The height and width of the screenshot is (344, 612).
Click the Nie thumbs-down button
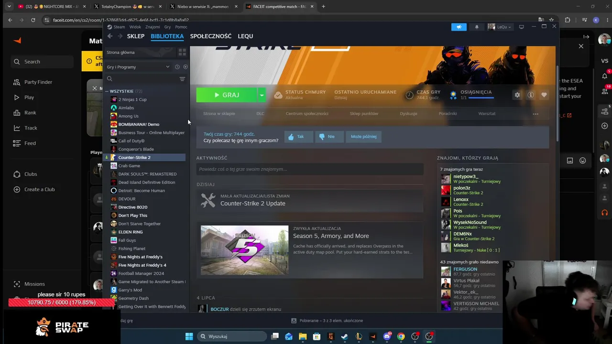point(329,137)
